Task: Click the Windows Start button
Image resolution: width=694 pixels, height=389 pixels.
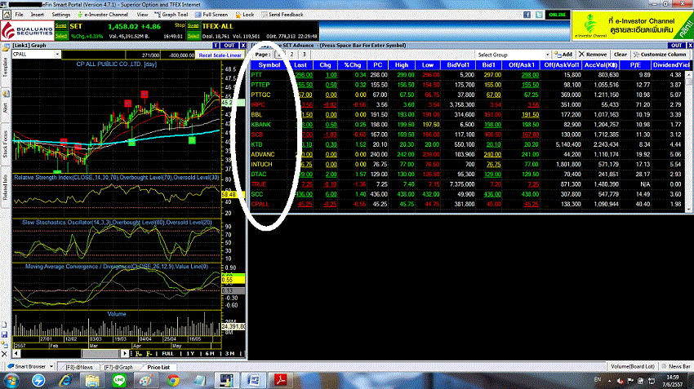Action: tap(11, 381)
